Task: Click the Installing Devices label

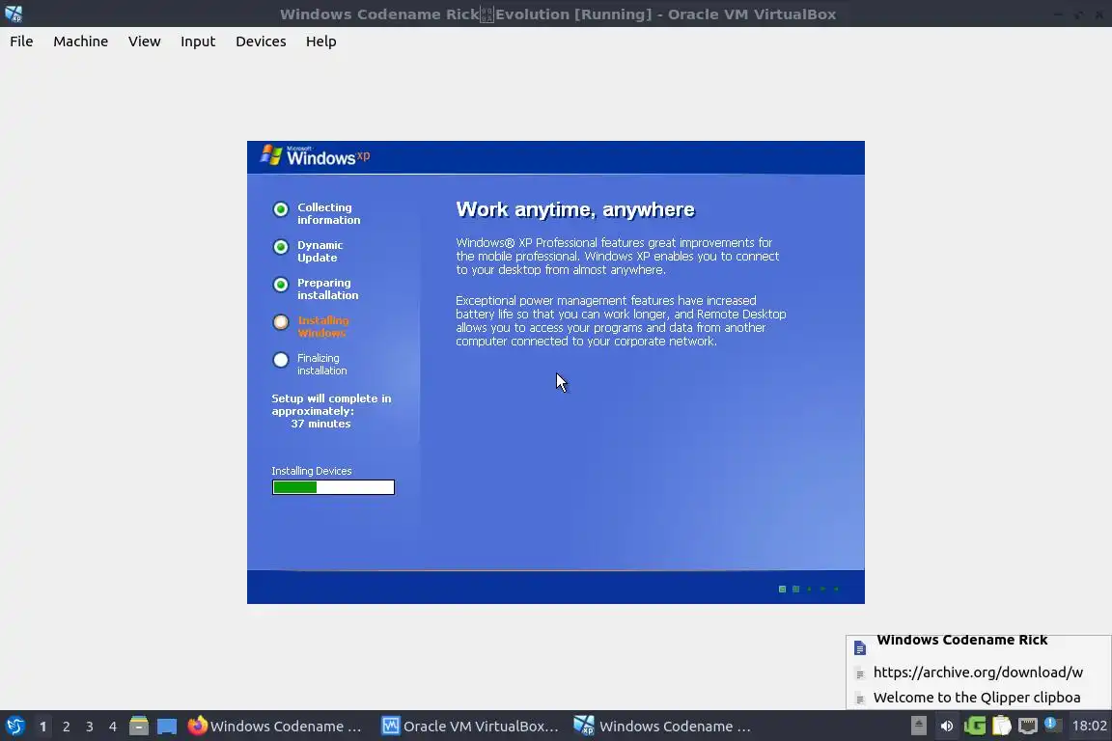Action: coord(312,471)
